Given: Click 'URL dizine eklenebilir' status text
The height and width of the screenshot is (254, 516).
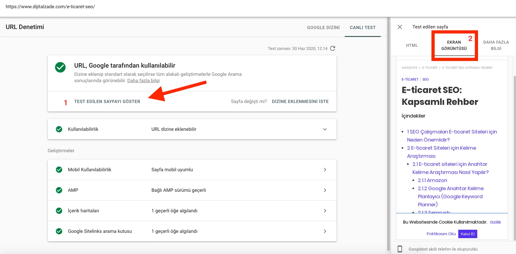Looking at the screenshot, I should tap(174, 129).
